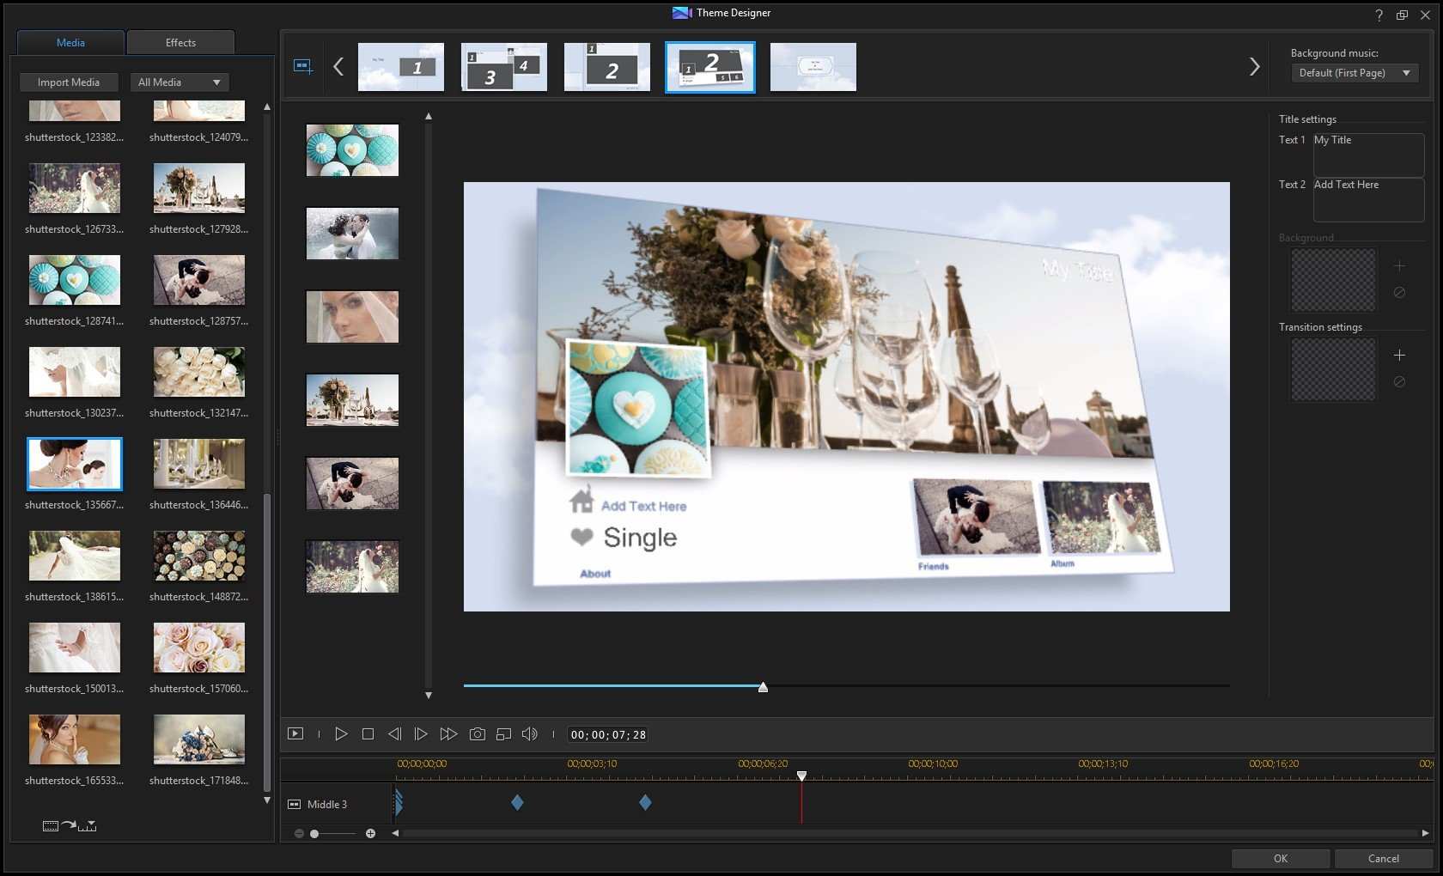1443x876 pixels.
Task: Click the preview-in-window icon near volume control
Action: pos(503,734)
